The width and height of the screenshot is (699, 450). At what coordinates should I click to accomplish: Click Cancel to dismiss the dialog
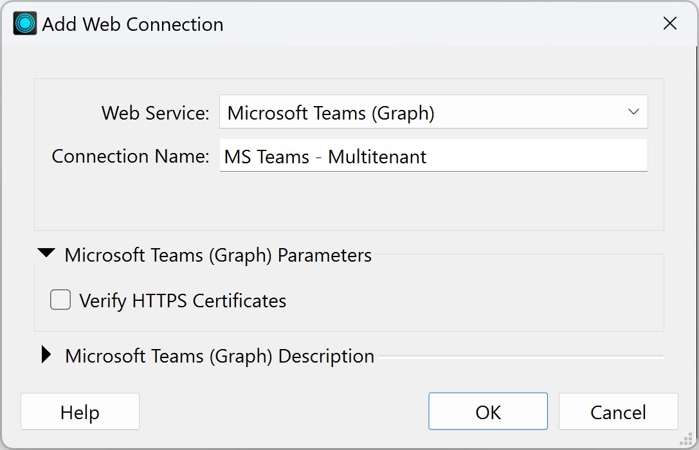(617, 411)
